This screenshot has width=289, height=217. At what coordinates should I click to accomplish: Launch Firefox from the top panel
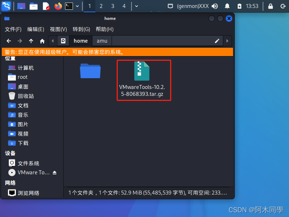(58, 6)
